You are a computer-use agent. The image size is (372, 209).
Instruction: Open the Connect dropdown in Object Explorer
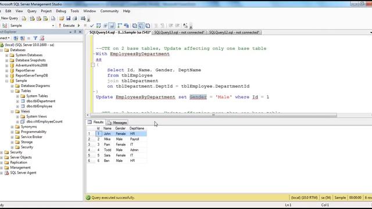5,38
